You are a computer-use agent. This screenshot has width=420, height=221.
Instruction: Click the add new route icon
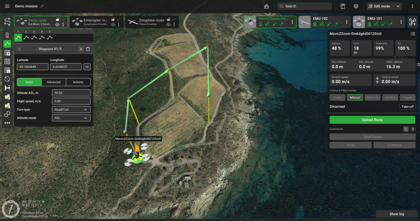tap(7, 22)
